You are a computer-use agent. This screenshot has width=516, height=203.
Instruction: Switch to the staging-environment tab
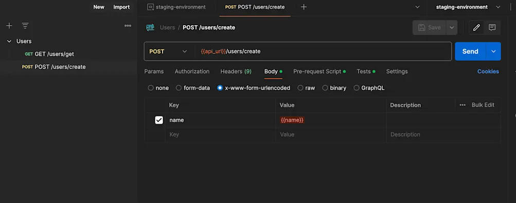[x=176, y=7]
